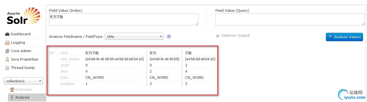
Task: Click the Analyse Values button
Action: tap(344, 37)
